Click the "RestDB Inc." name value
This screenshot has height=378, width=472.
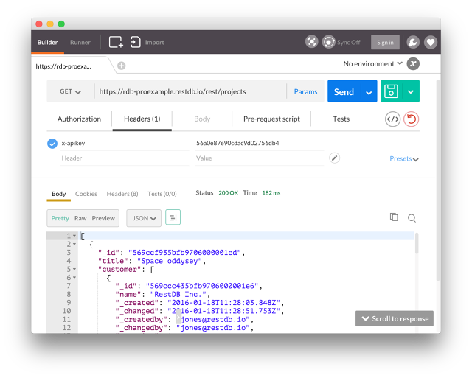pos(178,294)
